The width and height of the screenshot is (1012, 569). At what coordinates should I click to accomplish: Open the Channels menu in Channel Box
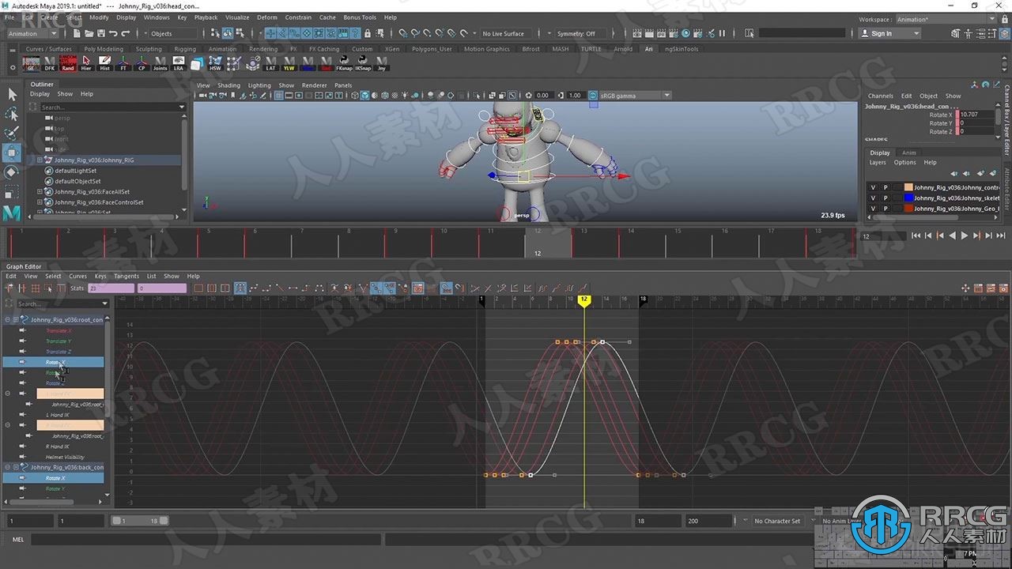pos(880,96)
